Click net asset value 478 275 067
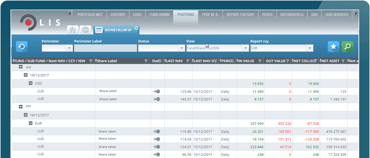Screen dimensions: 370x158 (x=336, y=131)
